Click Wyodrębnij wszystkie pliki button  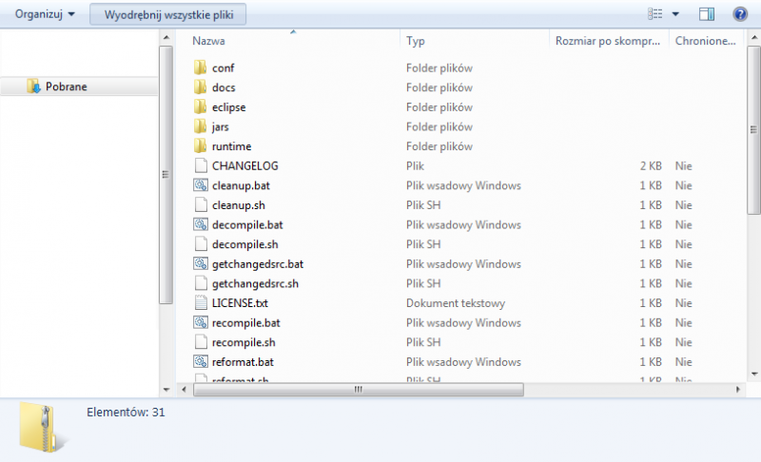pos(168,14)
